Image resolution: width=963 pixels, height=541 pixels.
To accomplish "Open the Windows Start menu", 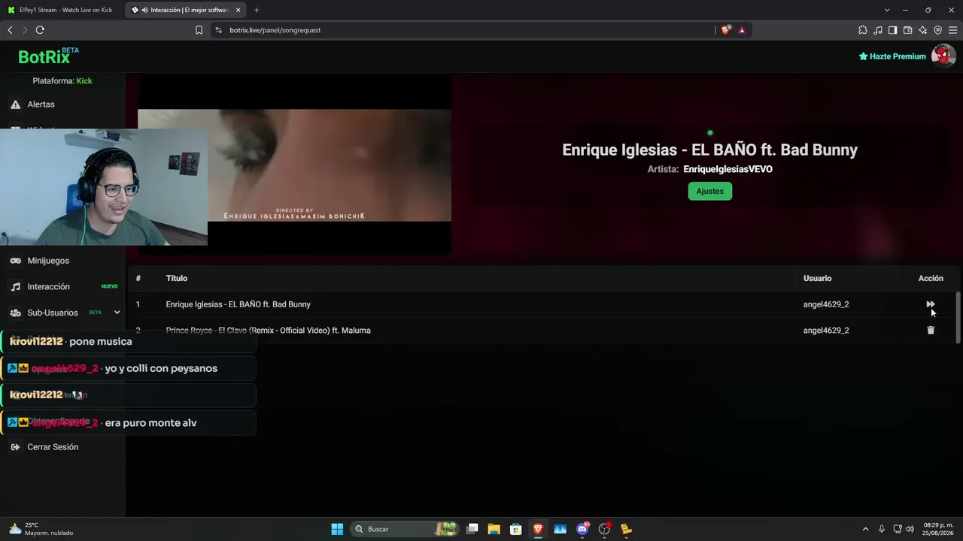I will pyautogui.click(x=337, y=529).
